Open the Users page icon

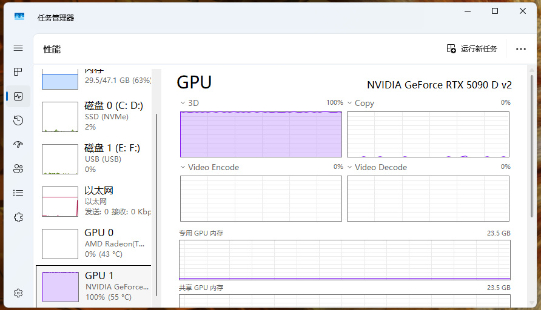click(x=18, y=169)
